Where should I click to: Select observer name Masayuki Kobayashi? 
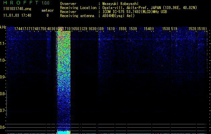120,4
